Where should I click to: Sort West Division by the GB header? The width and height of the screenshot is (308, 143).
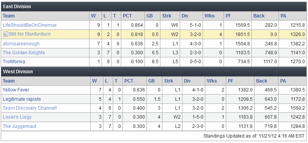click(151, 81)
